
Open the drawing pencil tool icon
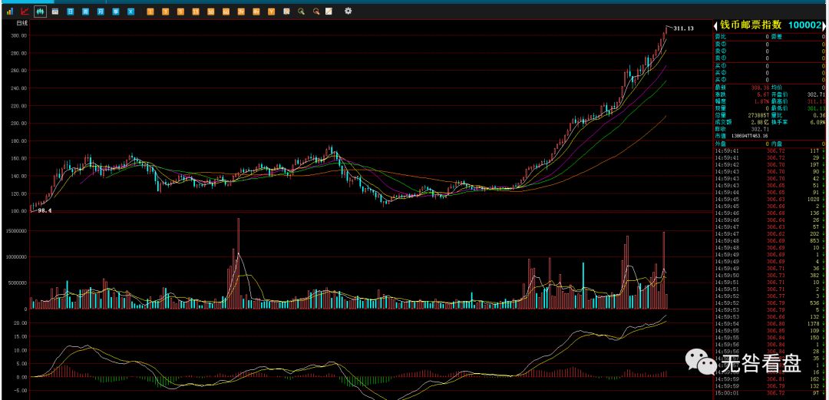(329, 11)
